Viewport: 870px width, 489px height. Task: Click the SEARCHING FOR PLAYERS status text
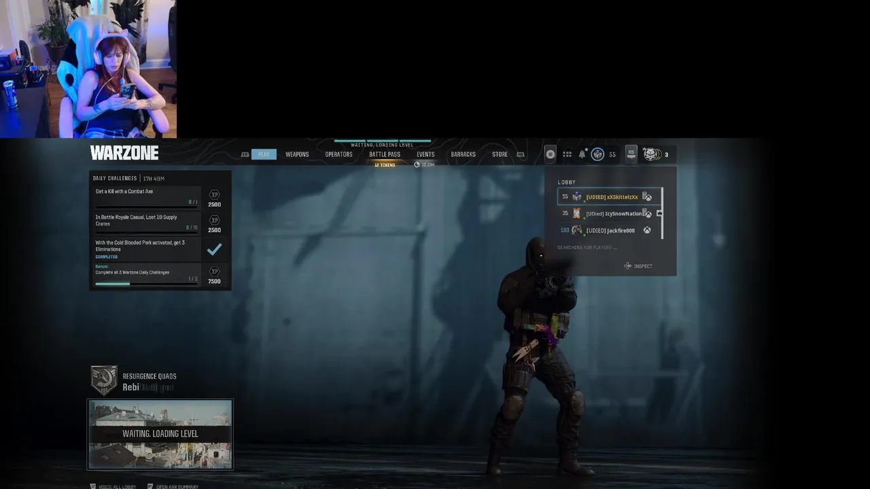pyautogui.click(x=587, y=247)
